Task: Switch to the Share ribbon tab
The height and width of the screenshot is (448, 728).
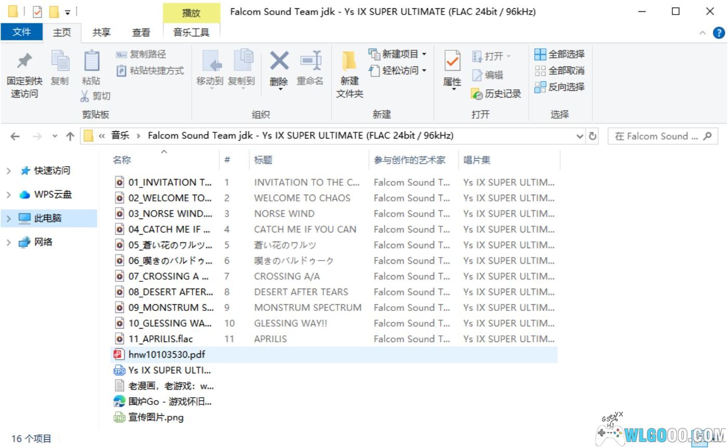Action: click(x=101, y=32)
